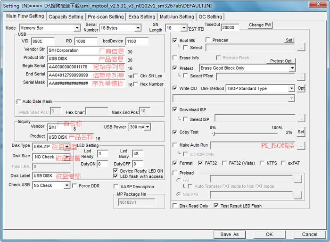Toggle Test Result LED Flash checkbox
Image resolution: width=330 pixels, height=242 pixels.
tap(216, 206)
